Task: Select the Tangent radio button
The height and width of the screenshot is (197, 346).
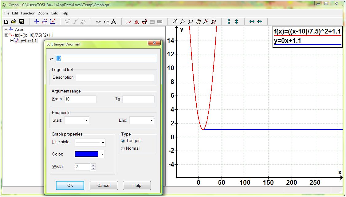Action: coord(123,141)
